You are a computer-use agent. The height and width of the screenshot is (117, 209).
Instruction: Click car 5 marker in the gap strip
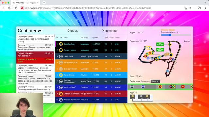(160, 87)
